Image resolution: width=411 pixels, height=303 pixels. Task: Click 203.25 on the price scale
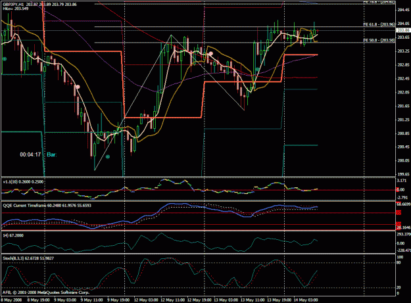[403, 51]
